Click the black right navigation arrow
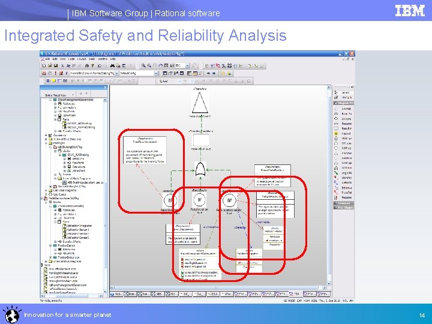Image resolution: width=432 pixels, height=324 pixels. pos(214,73)
